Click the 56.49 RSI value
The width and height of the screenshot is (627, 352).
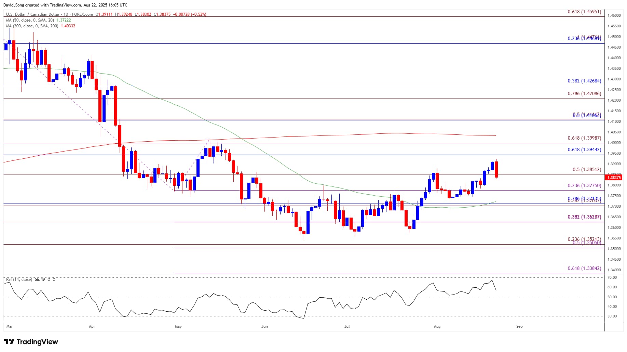tap(40, 279)
